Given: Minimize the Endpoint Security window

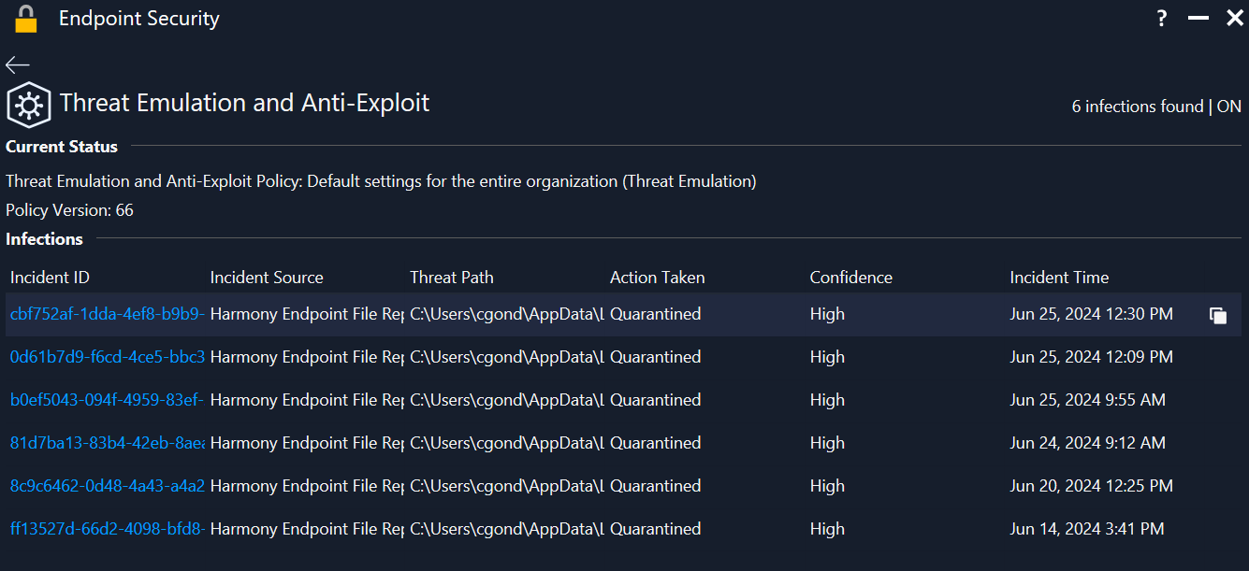Looking at the screenshot, I should click(x=1198, y=18).
